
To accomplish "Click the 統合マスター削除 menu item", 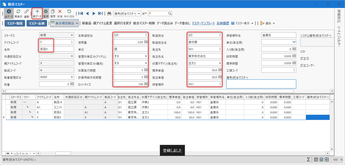I will (144, 23).
